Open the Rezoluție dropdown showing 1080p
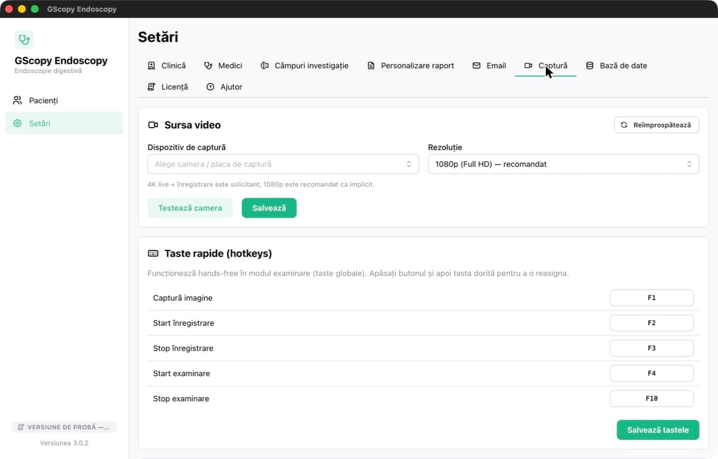Image resolution: width=718 pixels, height=459 pixels. click(564, 164)
